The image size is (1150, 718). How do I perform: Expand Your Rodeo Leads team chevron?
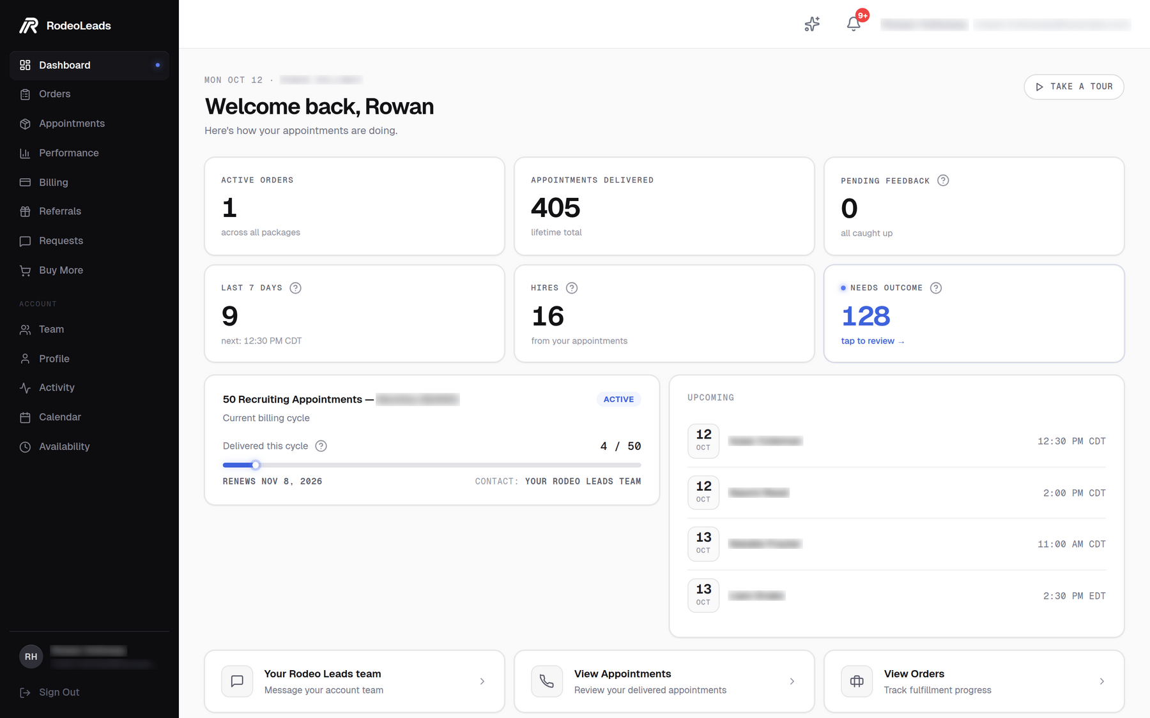coord(482,682)
